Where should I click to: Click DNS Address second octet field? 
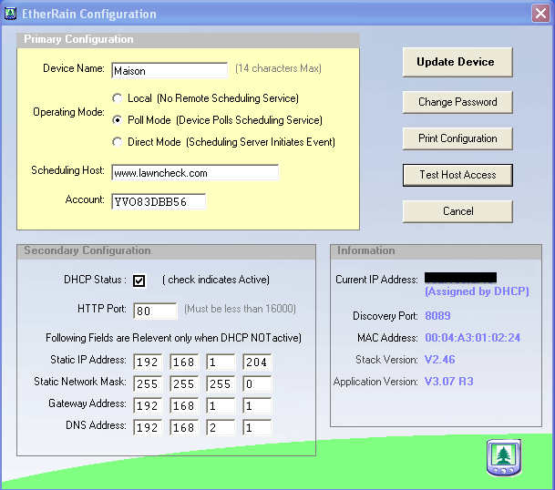point(184,427)
